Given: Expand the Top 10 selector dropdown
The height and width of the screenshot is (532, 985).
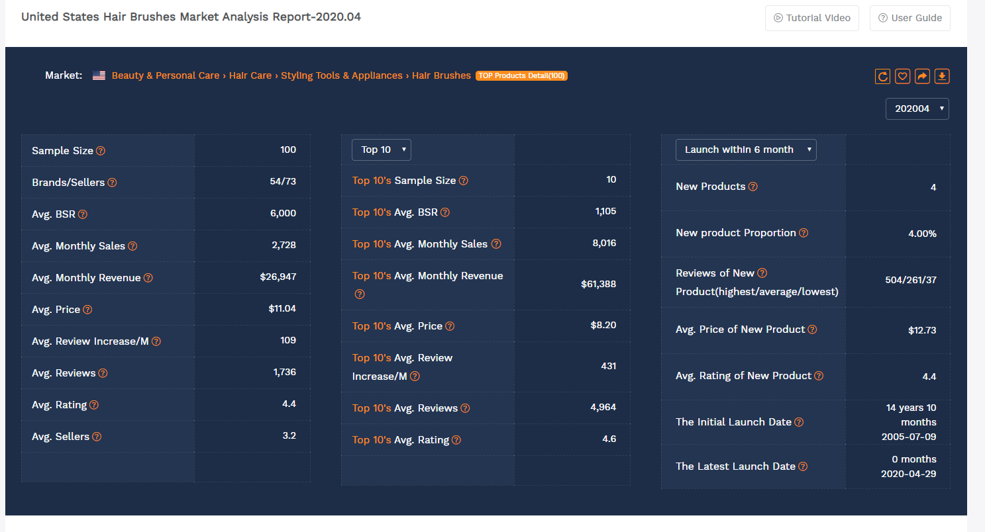Looking at the screenshot, I should pyautogui.click(x=381, y=150).
